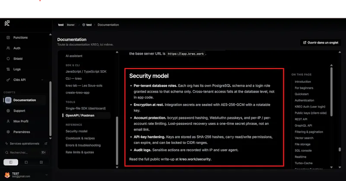Click the external-link icon in Ouvrir dans un onglet

click(x=305, y=43)
